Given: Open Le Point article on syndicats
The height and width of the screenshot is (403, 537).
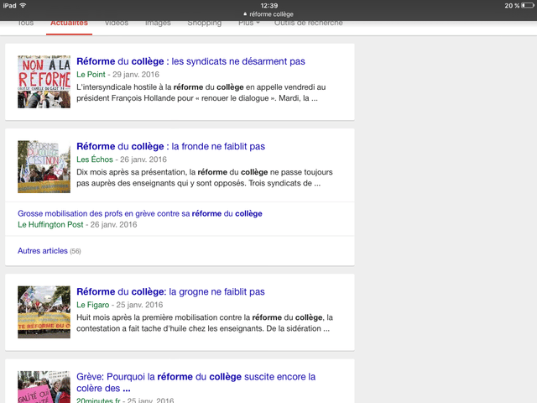Looking at the screenshot, I should [190, 61].
